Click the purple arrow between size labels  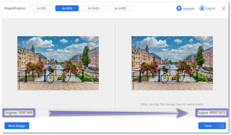[x=115, y=113]
